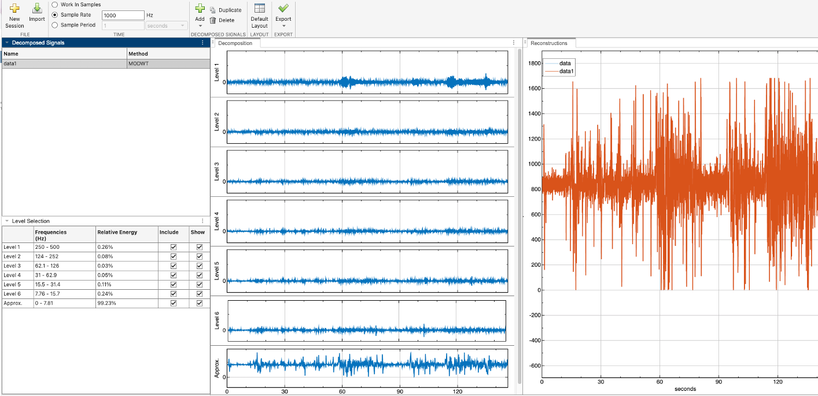Viewport: 818px width, 396px height.
Task: Collapse the Decomposed Signals panel
Action: click(x=6, y=43)
